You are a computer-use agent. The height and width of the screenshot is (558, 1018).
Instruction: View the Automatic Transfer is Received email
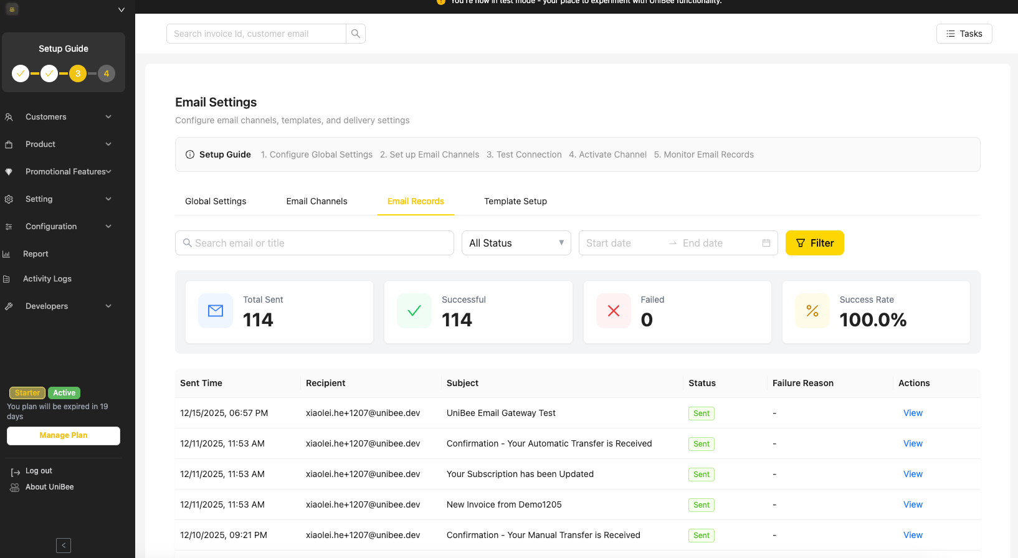coord(913,443)
